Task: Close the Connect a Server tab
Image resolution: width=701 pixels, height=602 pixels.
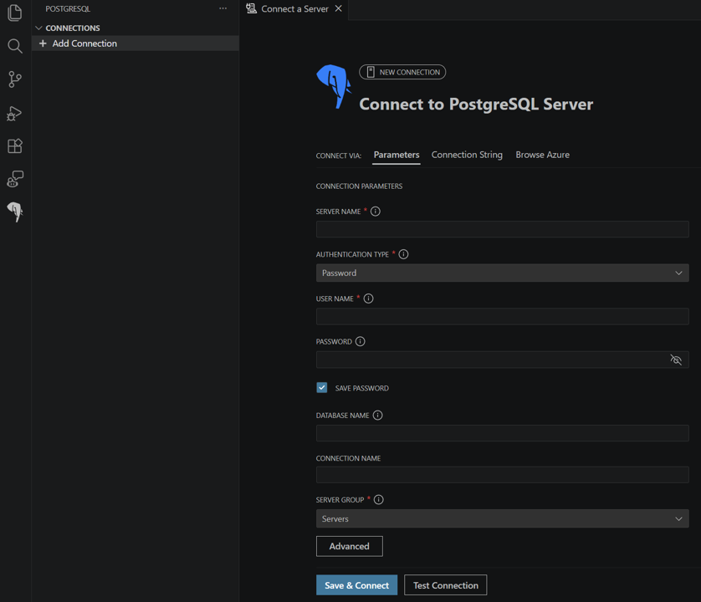Action: (x=339, y=8)
